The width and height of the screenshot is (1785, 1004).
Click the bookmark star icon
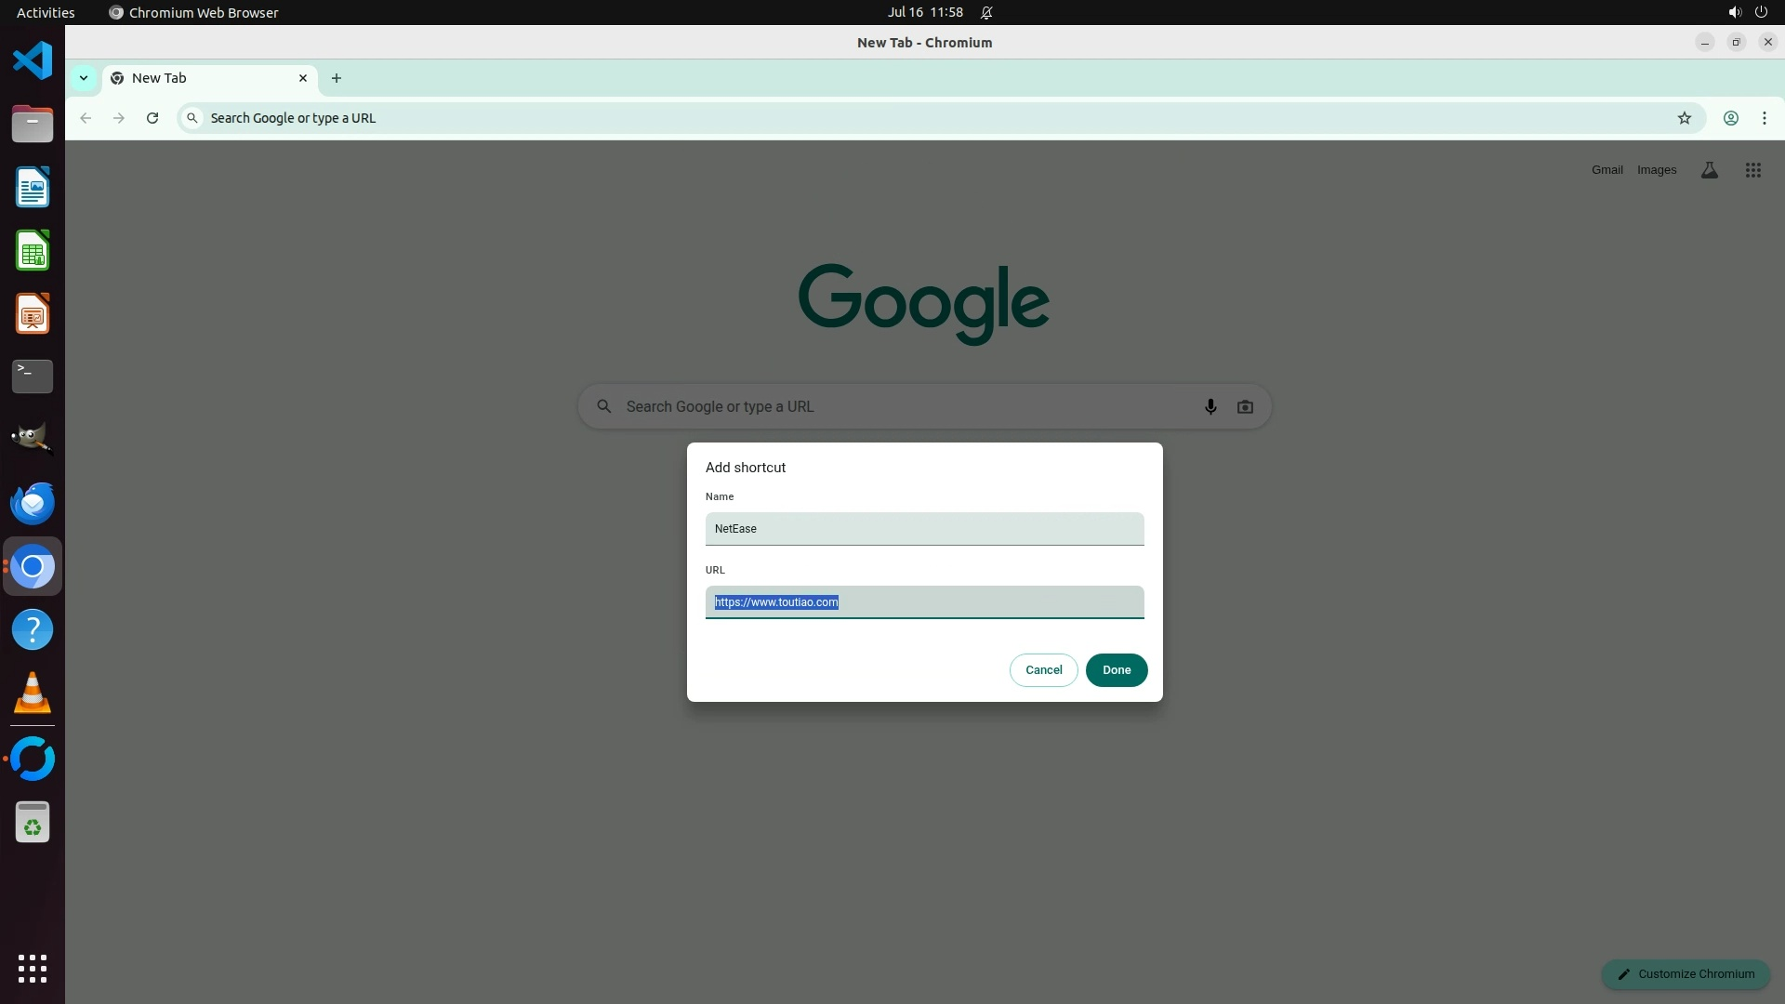1684,118
